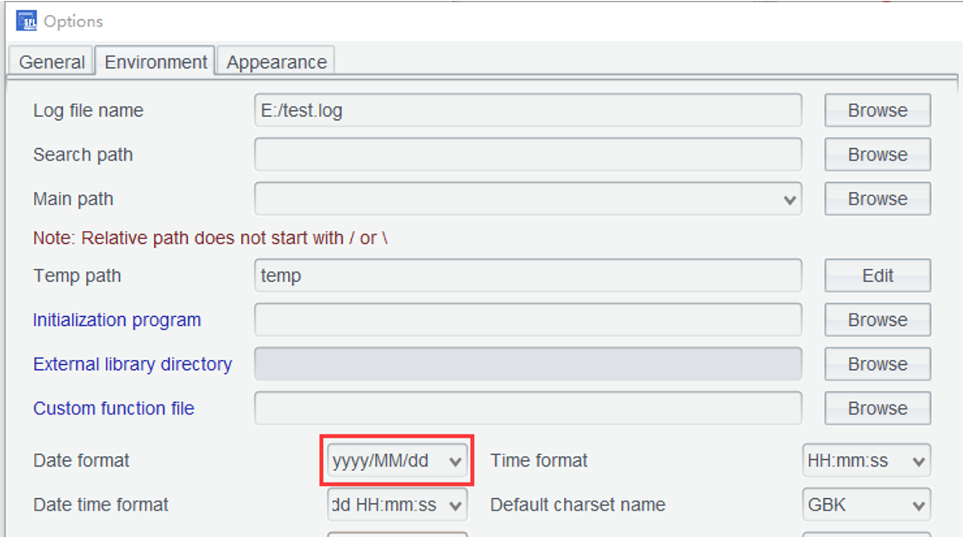The image size is (963, 537).
Task: Click the Custom function file field
Action: [527, 409]
